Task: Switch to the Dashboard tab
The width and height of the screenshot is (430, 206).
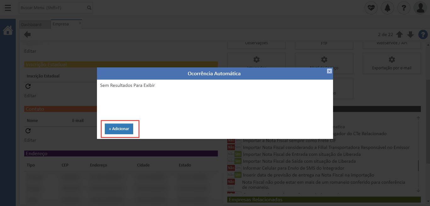Action: pyautogui.click(x=31, y=24)
